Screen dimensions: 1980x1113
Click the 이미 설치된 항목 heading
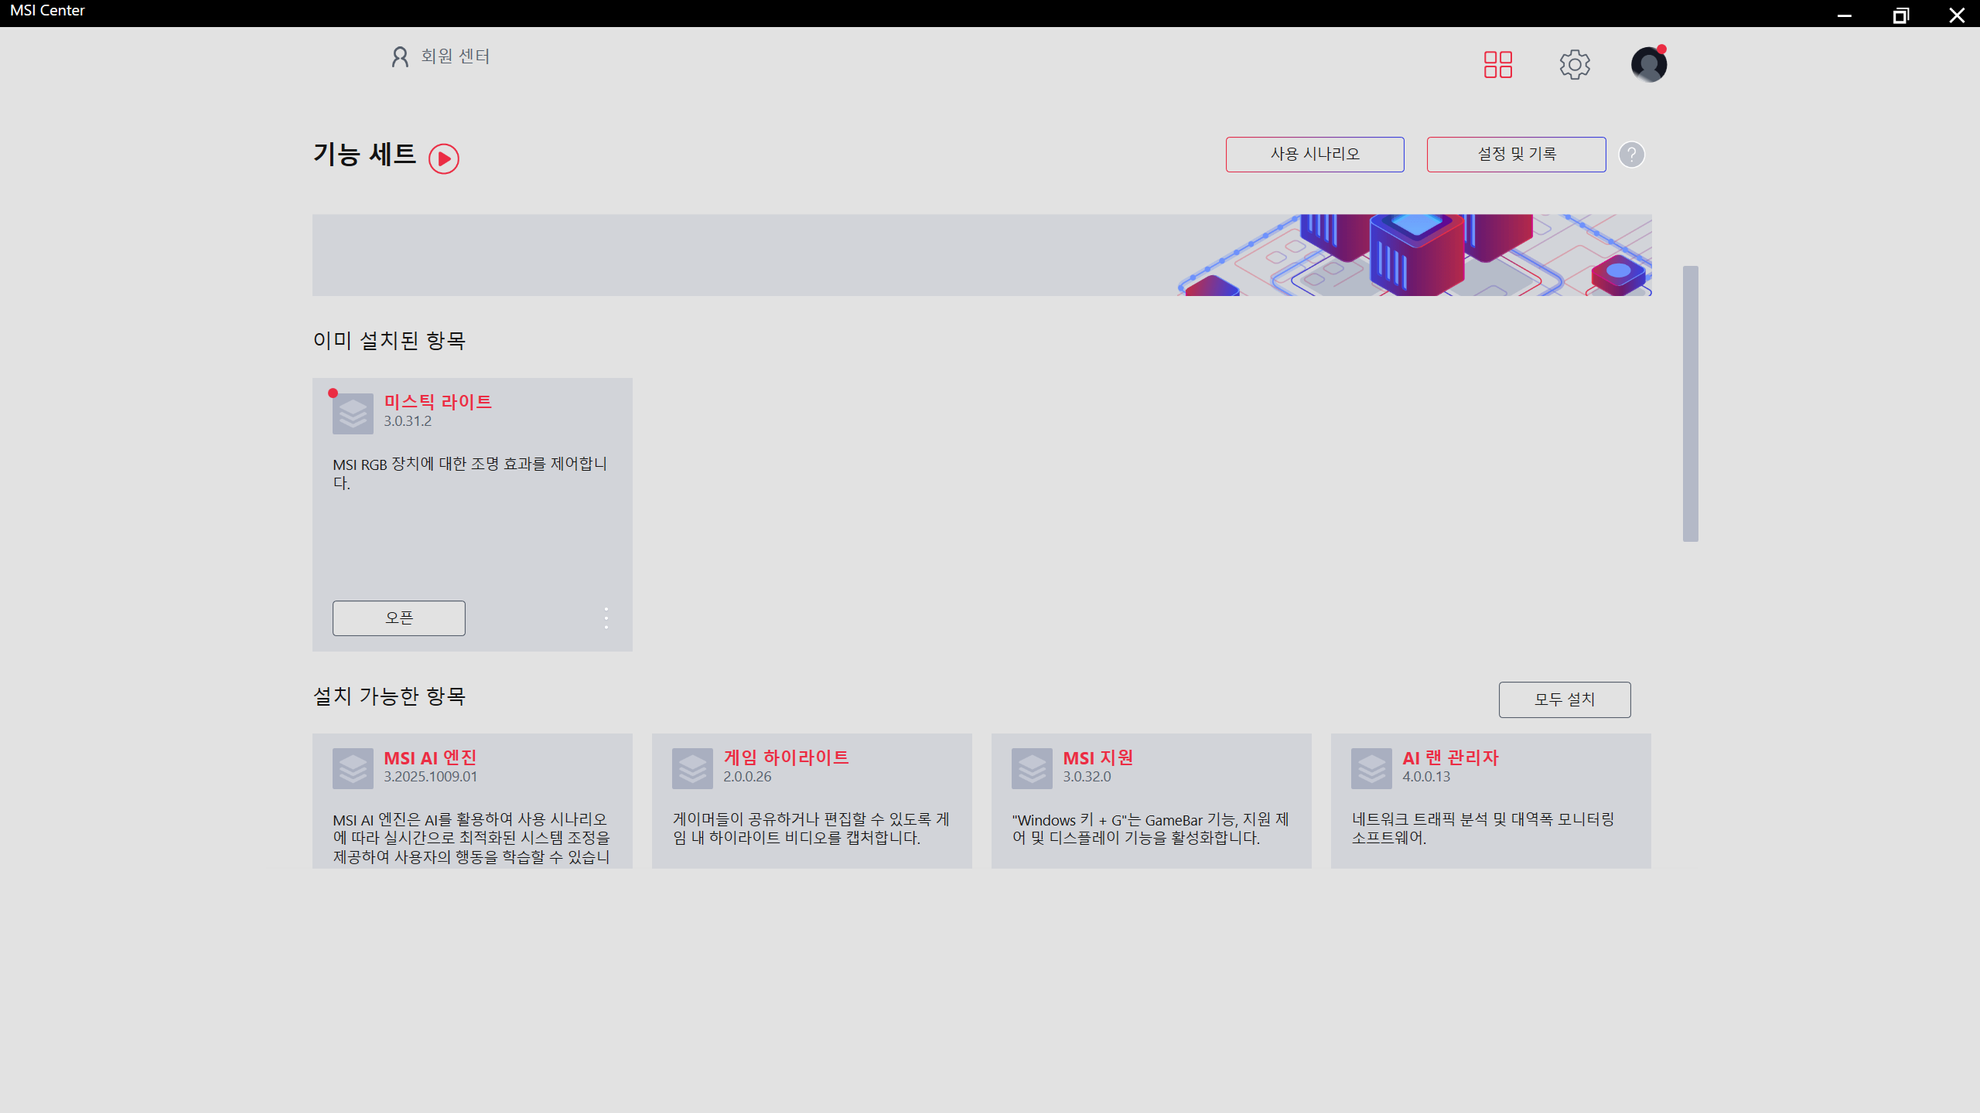click(389, 341)
